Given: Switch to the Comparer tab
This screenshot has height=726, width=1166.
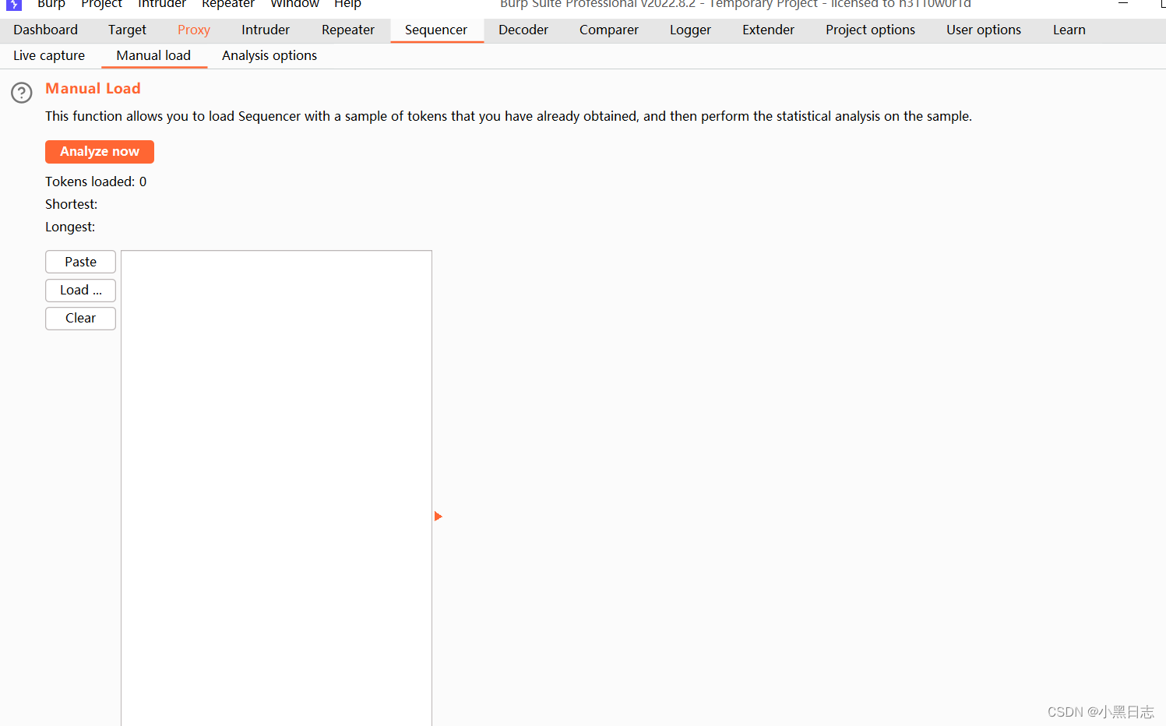Looking at the screenshot, I should click(x=609, y=30).
